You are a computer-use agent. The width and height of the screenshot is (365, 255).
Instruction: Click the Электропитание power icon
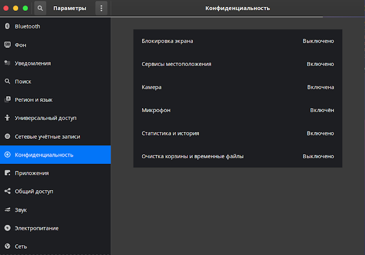(x=7, y=228)
